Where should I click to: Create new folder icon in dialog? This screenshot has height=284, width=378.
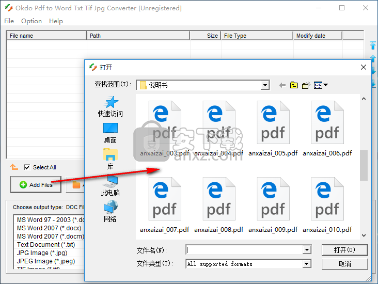point(306,85)
